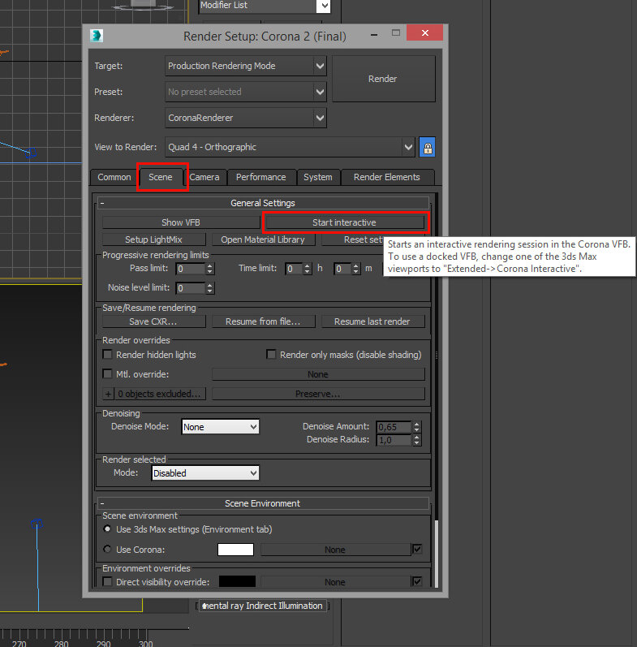Screen dimensions: 637x647
Task: Open the Denoise Mode dropdown
Action: (x=220, y=427)
